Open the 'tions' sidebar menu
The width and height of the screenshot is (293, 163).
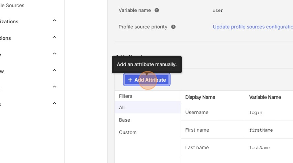tap(5, 38)
